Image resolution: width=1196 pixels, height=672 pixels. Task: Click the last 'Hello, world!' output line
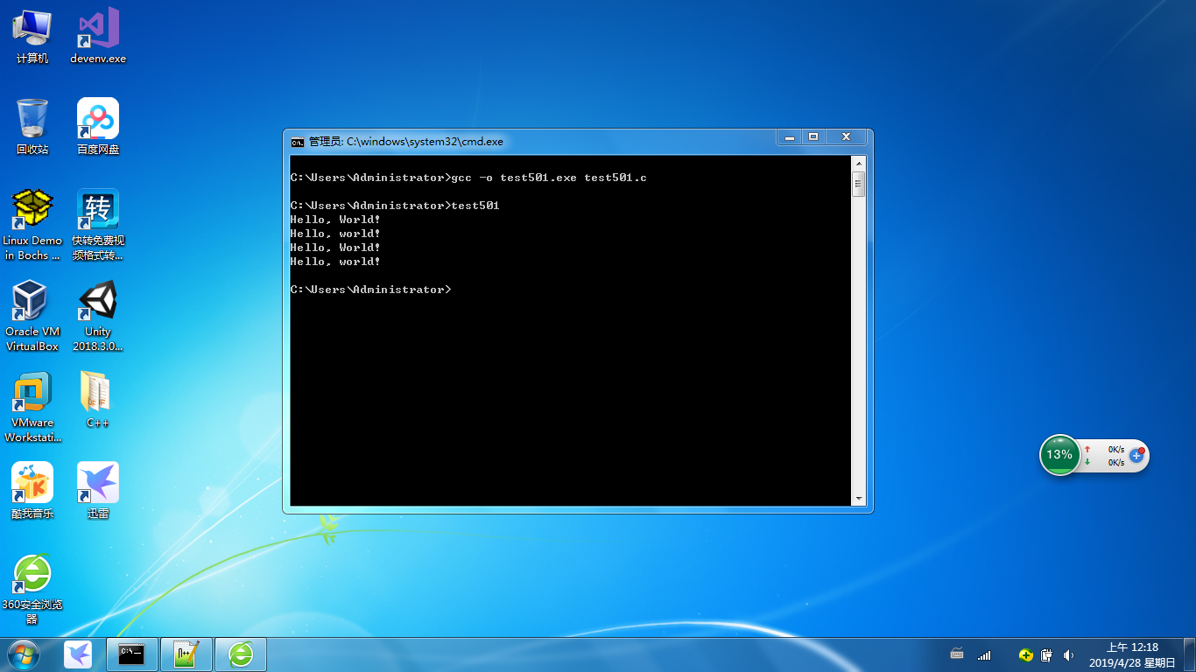point(335,262)
